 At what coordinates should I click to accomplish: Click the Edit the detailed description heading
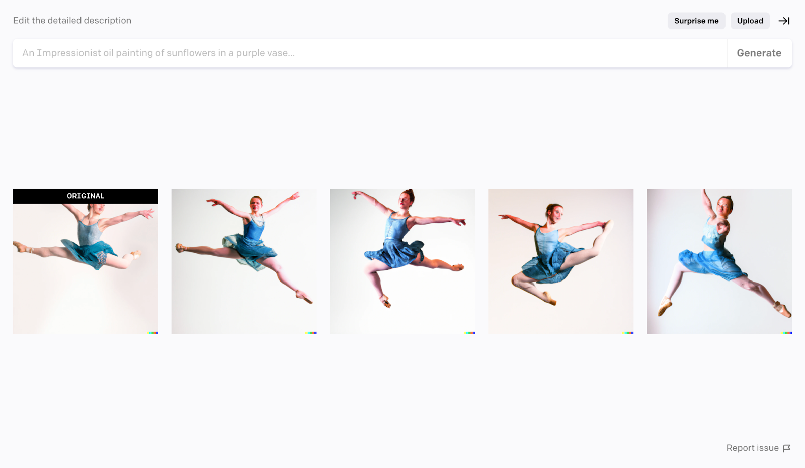72,21
